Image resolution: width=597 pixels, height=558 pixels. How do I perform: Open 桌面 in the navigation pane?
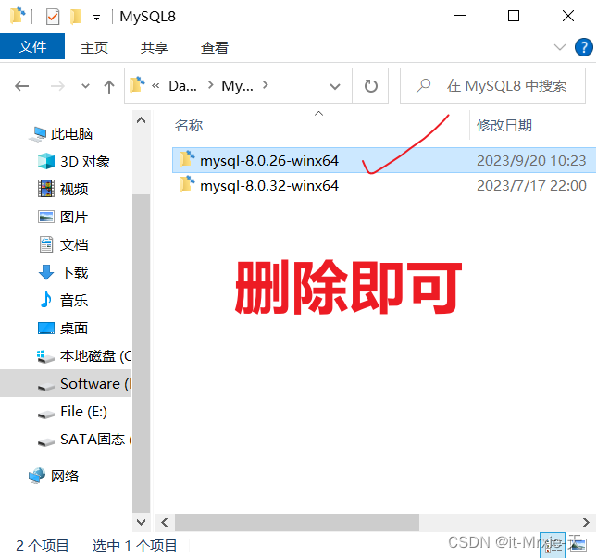tap(63, 328)
